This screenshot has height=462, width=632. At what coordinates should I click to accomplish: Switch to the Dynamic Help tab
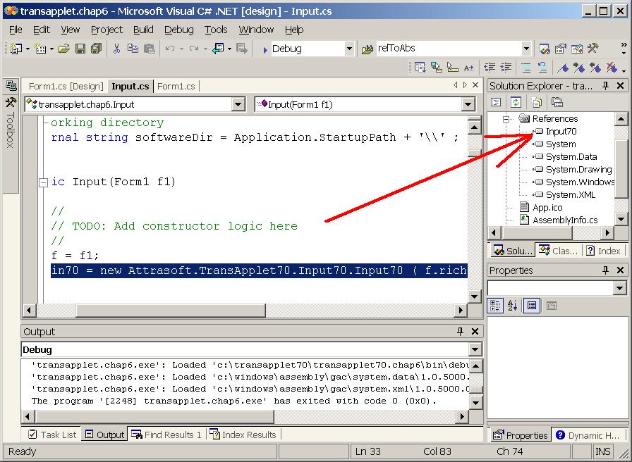pyautogui.click(x=588, y=435)
